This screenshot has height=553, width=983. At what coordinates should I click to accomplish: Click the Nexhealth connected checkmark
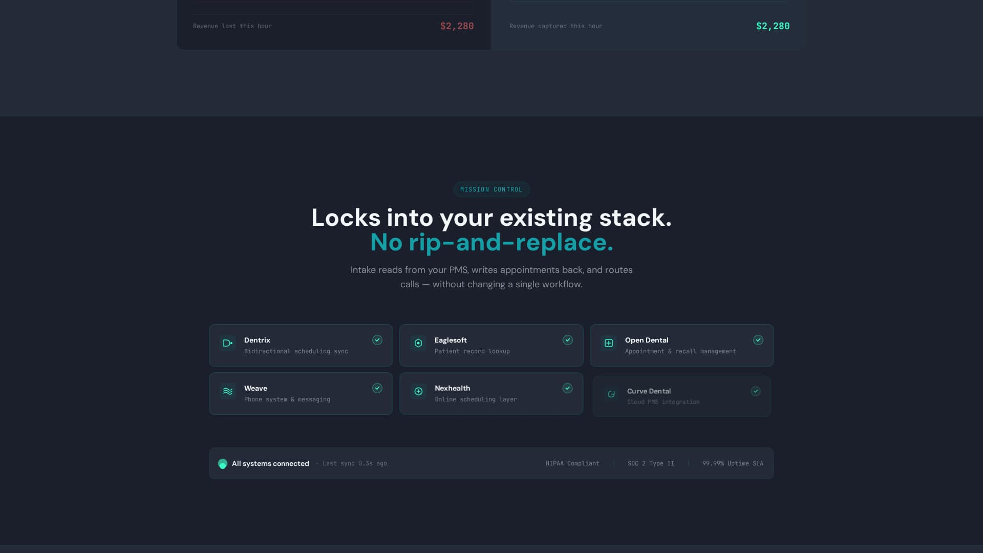click(x=568, y=388)
